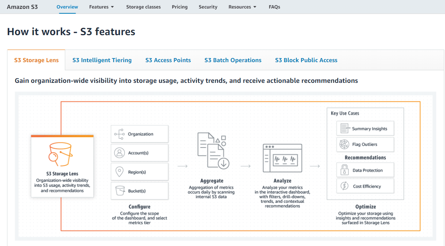
Task: Select the S3 Block Public Access tab
Action: pos(306,60)
